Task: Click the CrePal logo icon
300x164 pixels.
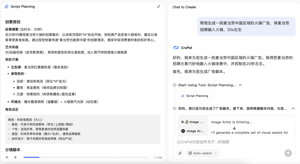Action: point(176,48)
